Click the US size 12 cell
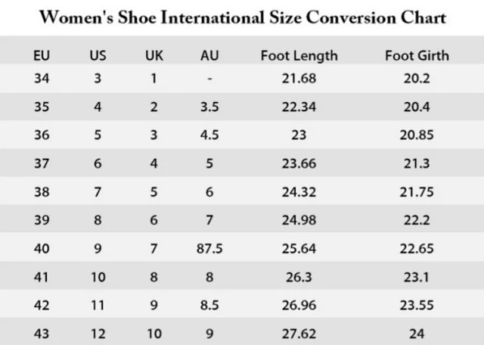This screenshot has height=345, width=484. pyautogui.click(x=98, y=333)
